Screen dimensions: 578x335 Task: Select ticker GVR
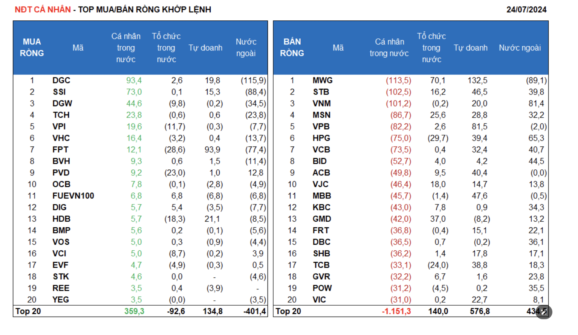(321, 277)
